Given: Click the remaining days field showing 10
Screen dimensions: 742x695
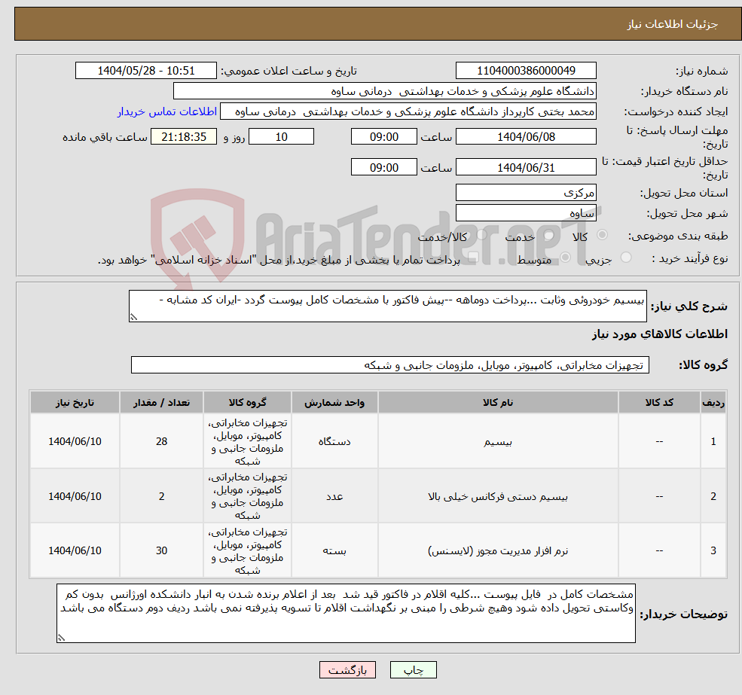Looking at the screenshot, I should 281,137.
